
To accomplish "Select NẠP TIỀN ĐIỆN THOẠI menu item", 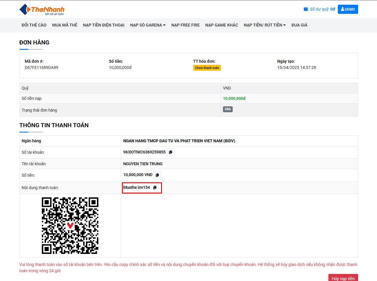I will [x=104, y=25].
